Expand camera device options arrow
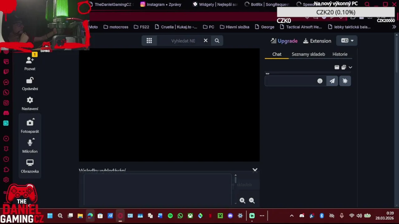Screen dimensions: 399x224 tap(33, 119)
